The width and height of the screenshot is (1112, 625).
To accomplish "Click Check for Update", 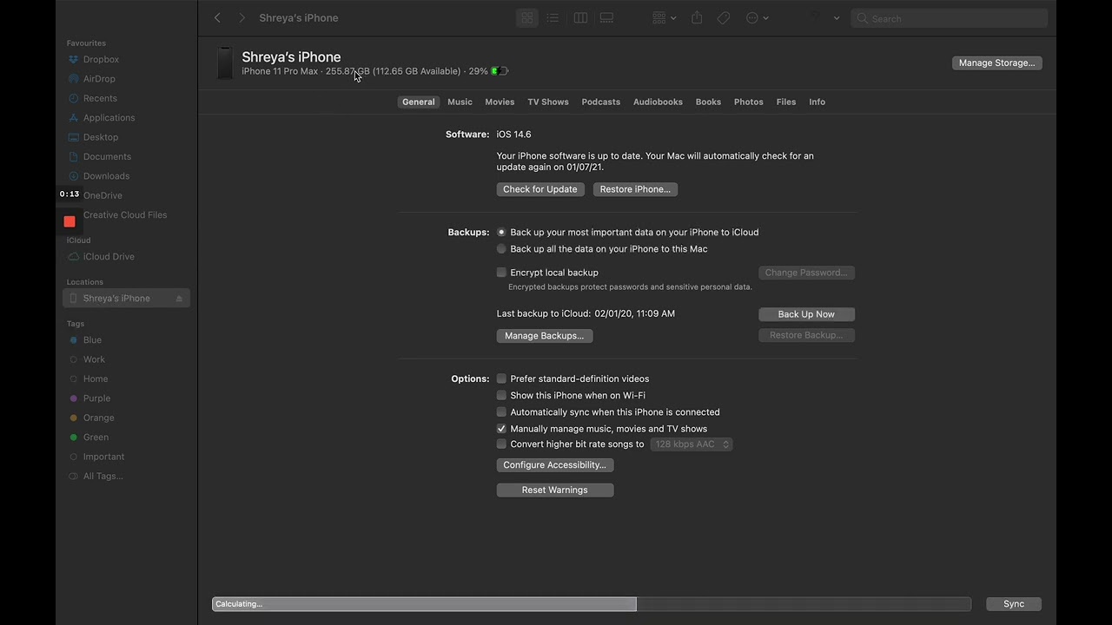I will pos(540,189).
